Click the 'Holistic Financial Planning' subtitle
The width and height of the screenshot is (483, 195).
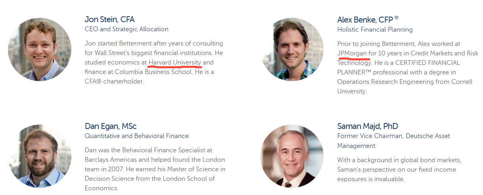click(375, 30)
